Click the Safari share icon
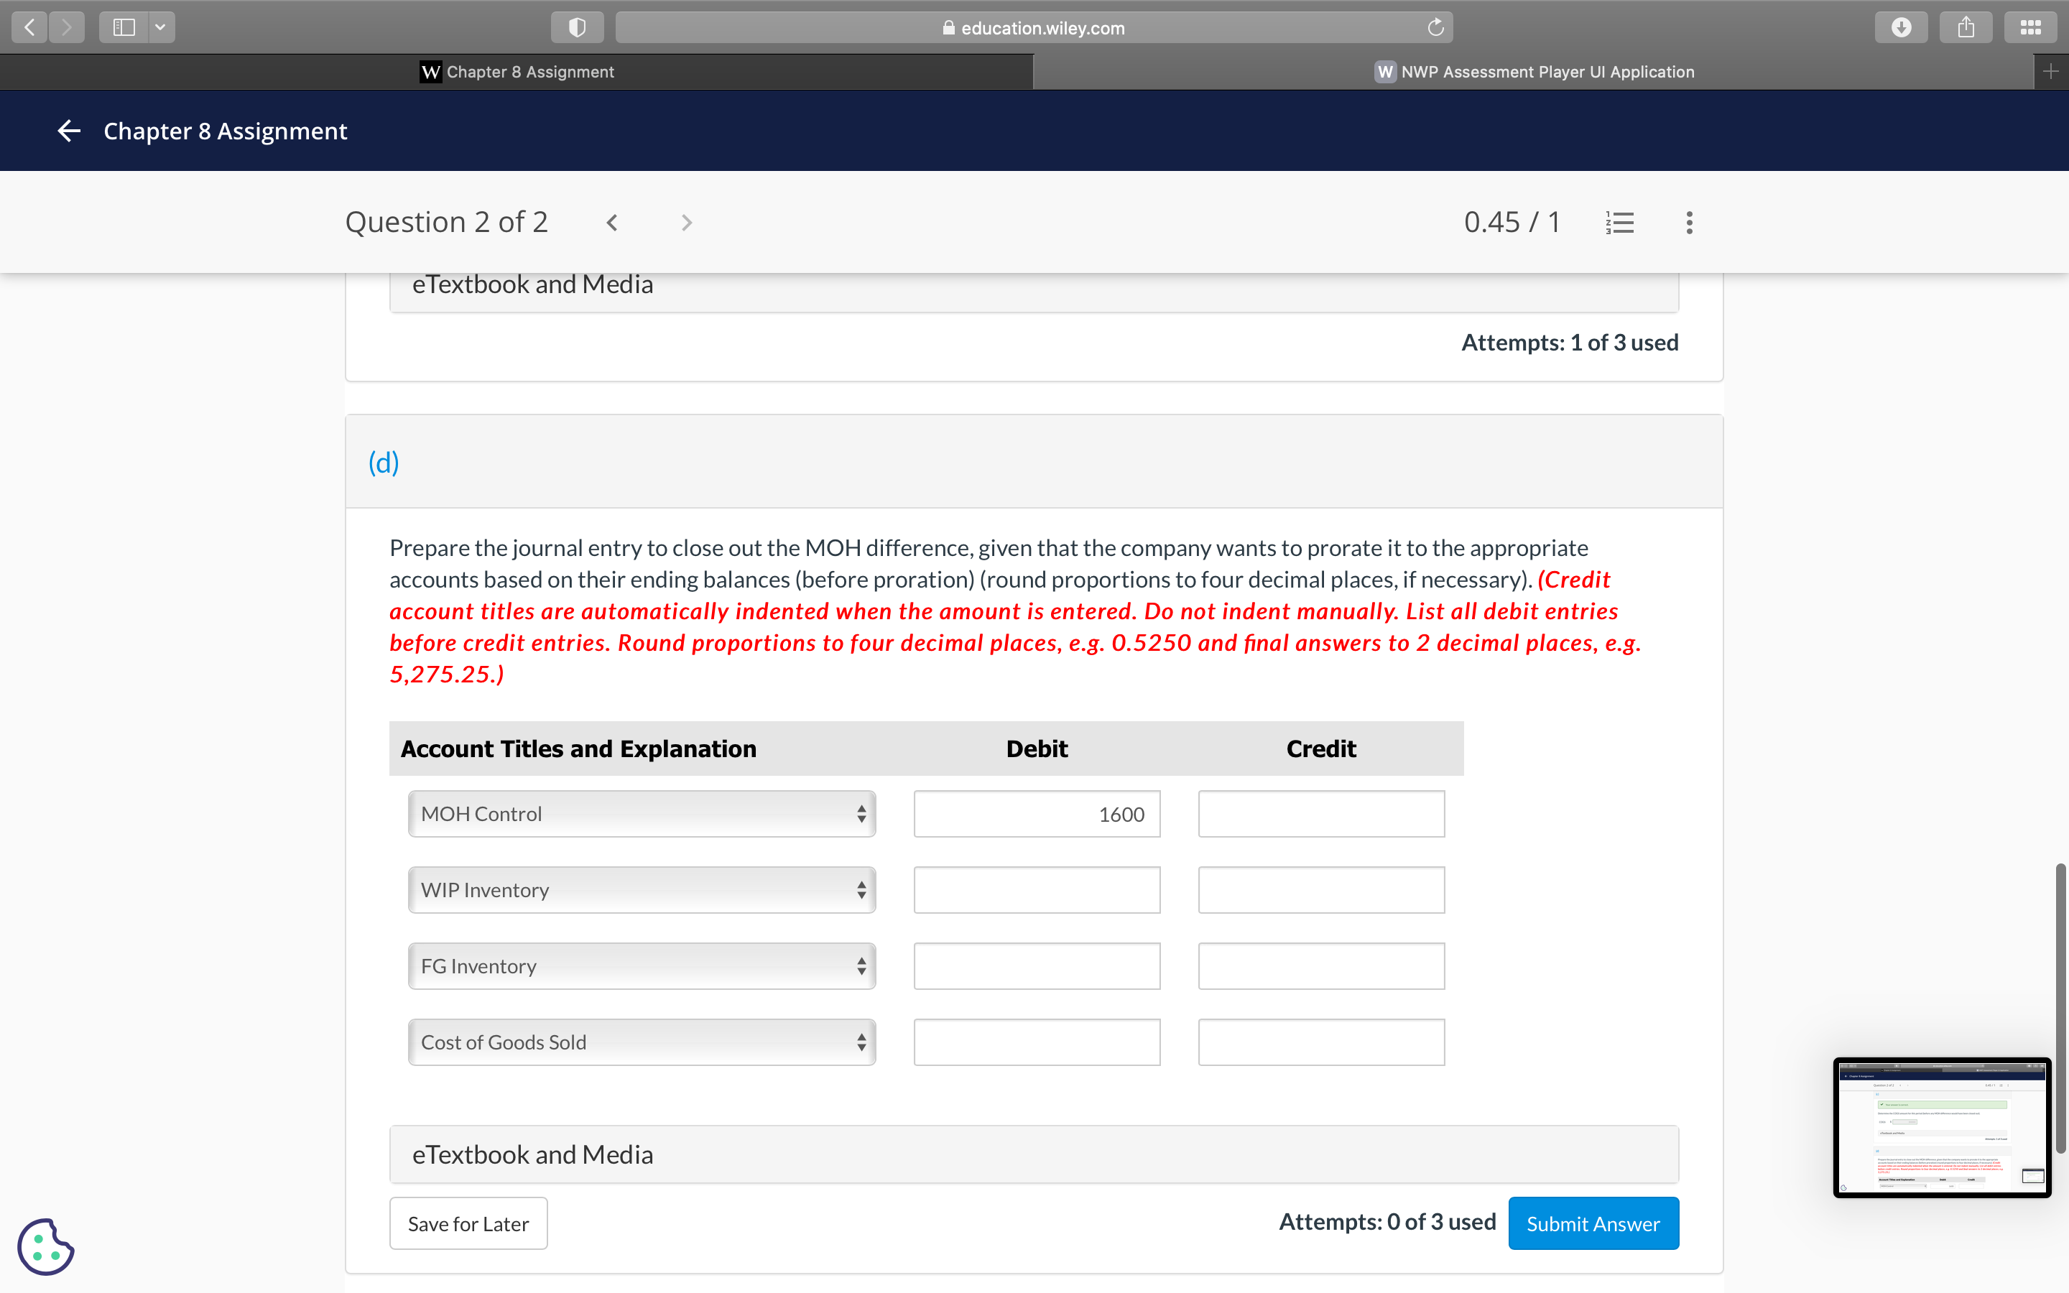Screen dimensions: 2069x1293 coord(1966,27)
